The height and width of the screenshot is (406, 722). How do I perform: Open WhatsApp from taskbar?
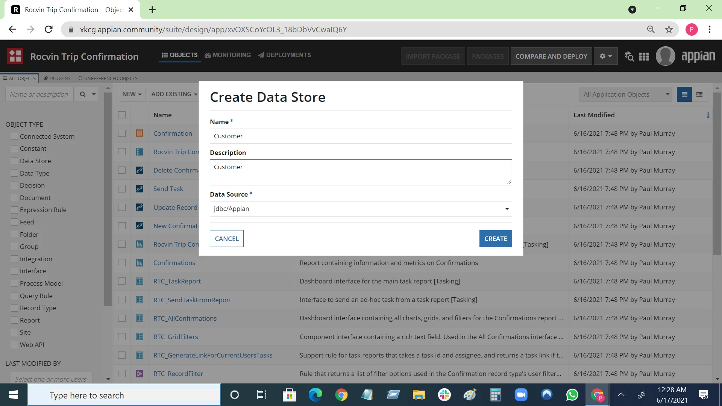point(572,395)
